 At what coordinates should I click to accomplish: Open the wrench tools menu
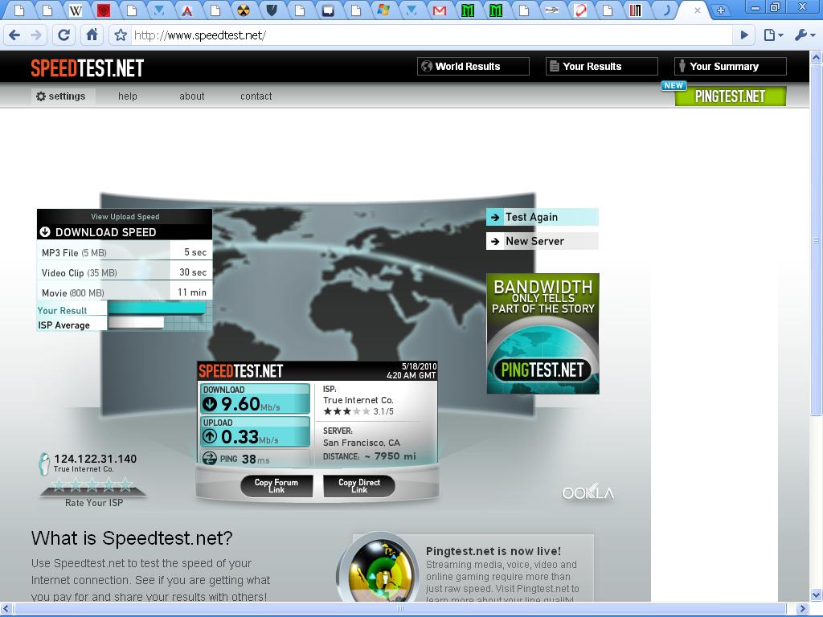click(x=805, y=35)
